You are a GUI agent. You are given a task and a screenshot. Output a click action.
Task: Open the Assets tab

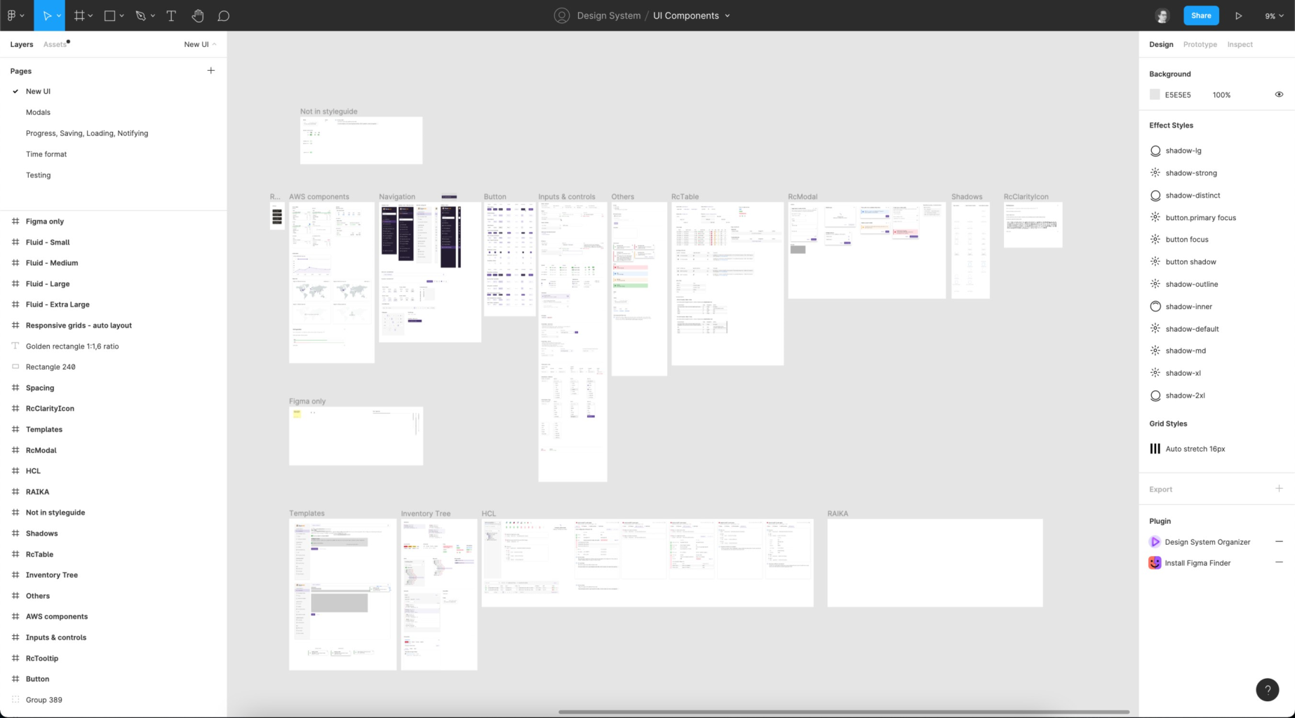click(55, 44)
